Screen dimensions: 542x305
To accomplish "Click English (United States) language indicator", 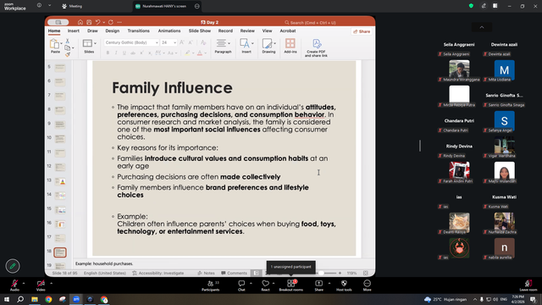I will (x=105, y=273).
